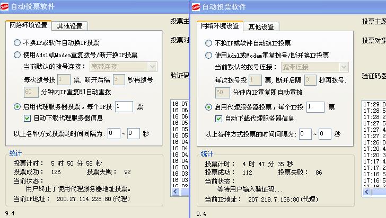Switch to 其他设置 tab in right window
386x218 pixels.
pos(261,26)
